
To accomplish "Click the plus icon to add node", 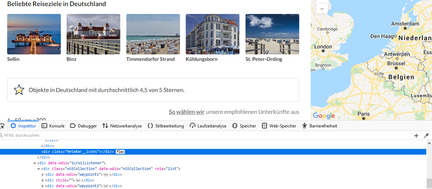I will coord(416,136).
